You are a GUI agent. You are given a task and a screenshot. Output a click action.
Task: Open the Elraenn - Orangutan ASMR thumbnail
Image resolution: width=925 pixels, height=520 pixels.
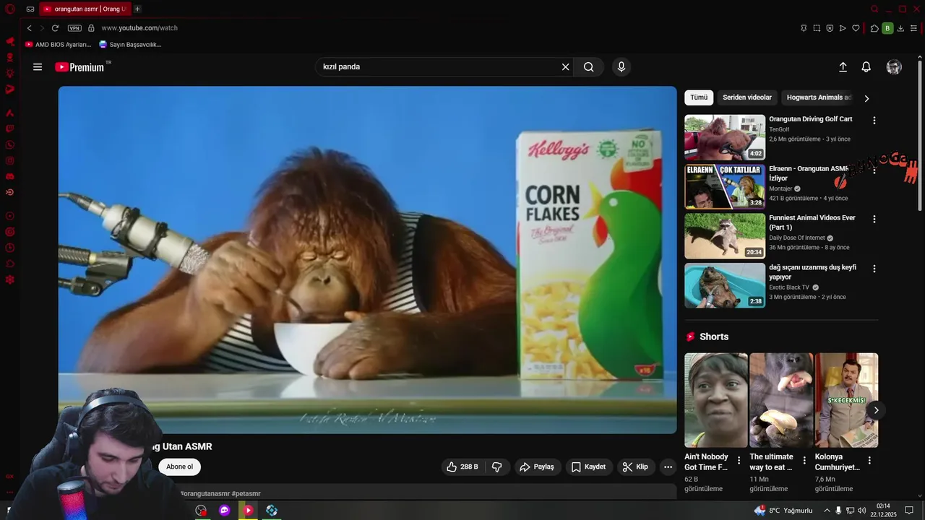click(x=725, y=186)
